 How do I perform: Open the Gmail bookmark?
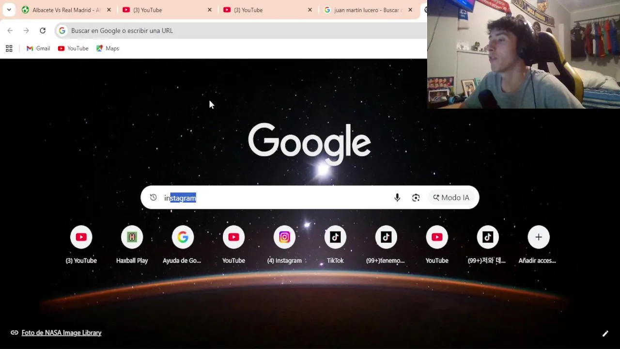(x=38, y=48)
